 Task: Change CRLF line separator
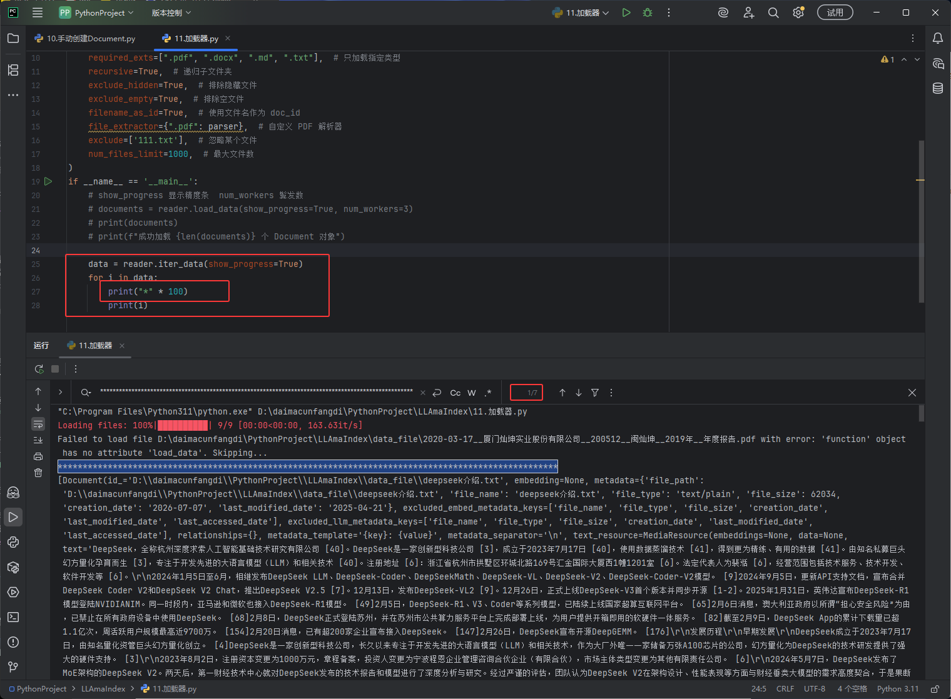tap(785, 689)
